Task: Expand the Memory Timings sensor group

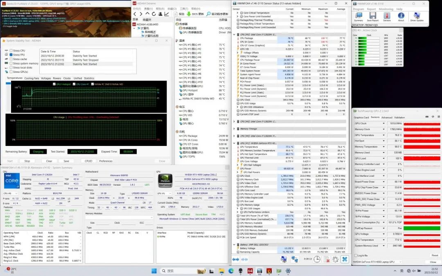Action: point(234,128)
